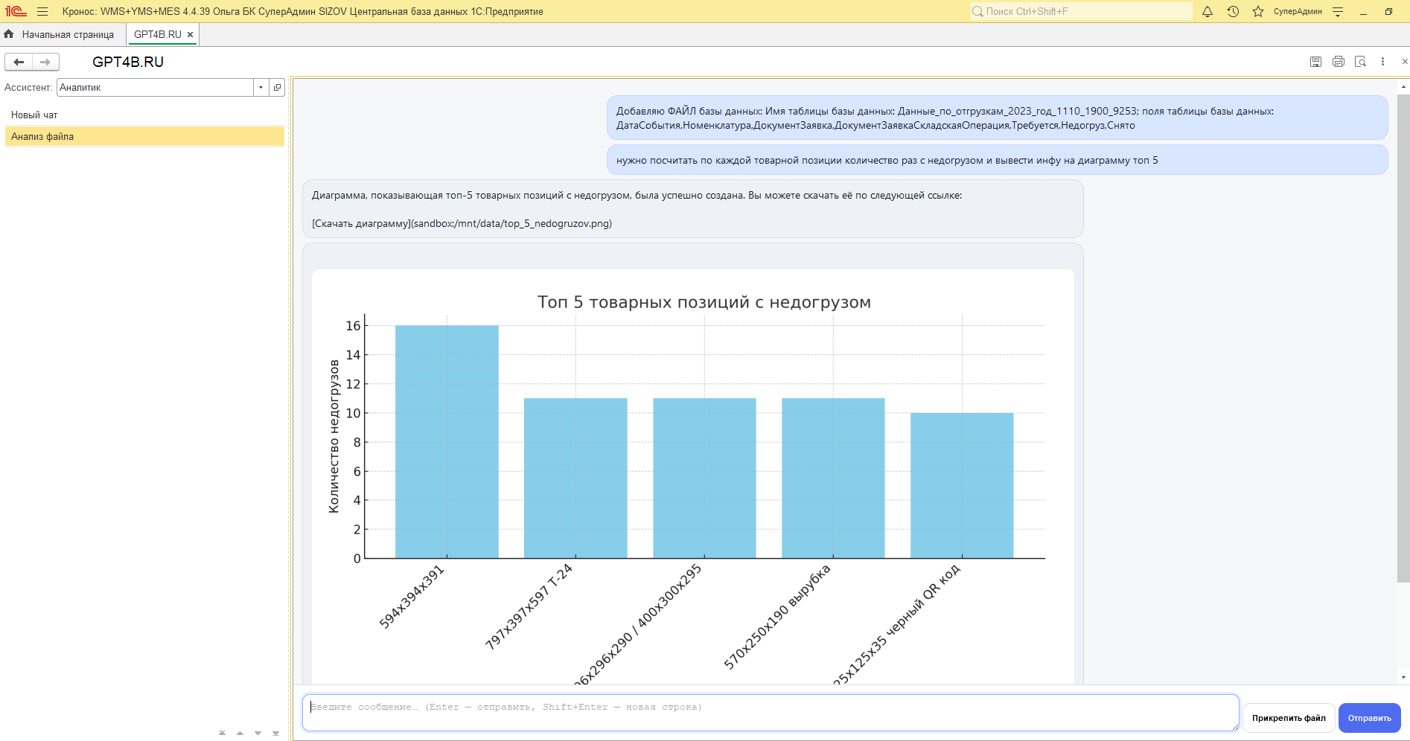Click the save diskette icon

coord(1315,62)
